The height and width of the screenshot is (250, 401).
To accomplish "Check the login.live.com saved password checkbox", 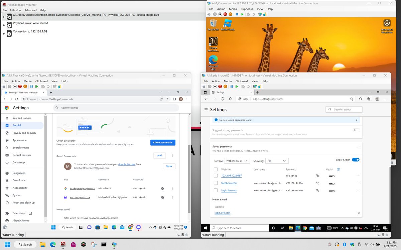I will pyautogui.click(x=216, y=190).
